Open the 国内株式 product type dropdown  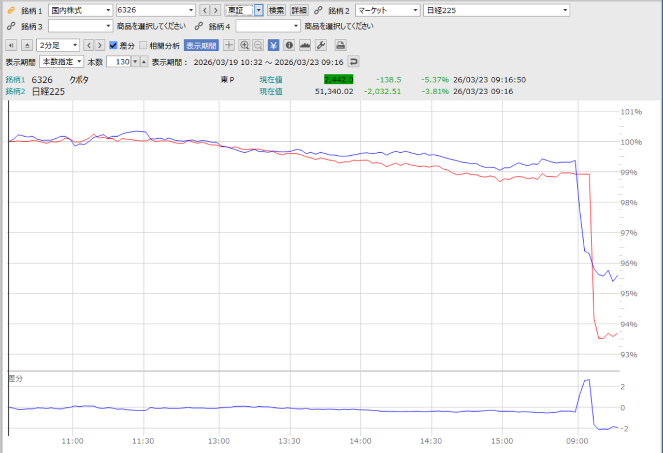[x=80, y=10]
